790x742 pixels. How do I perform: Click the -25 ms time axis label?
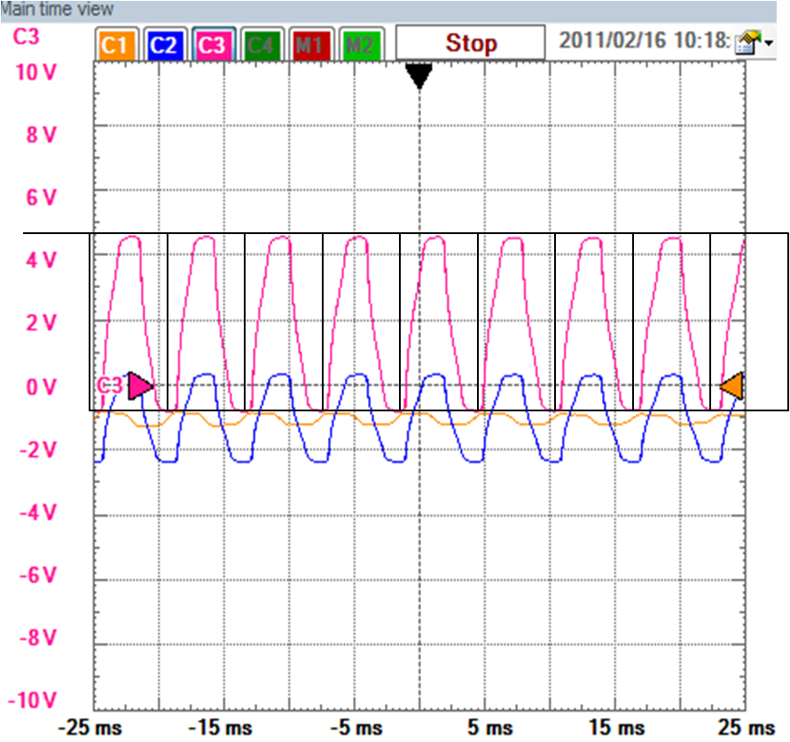(x=86, y=727)
